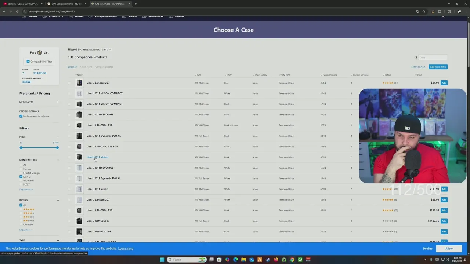The image size is (470, 264).
Task: Click Set Price Alert link
Action: coord(418,67)
